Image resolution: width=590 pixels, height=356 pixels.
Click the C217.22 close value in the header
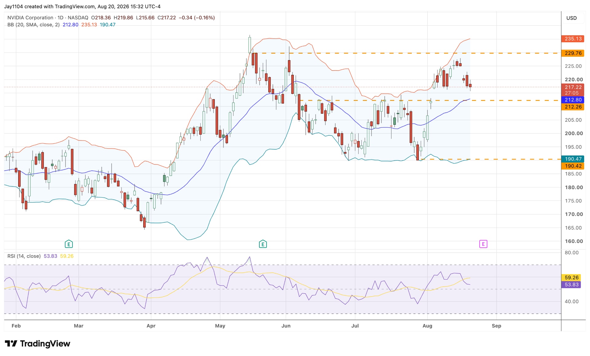[167, 18]
